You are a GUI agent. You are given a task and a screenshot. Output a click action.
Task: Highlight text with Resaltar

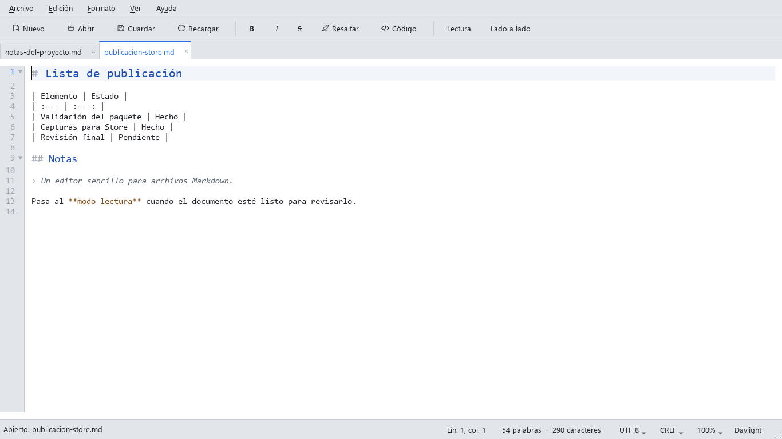point(341,29)
